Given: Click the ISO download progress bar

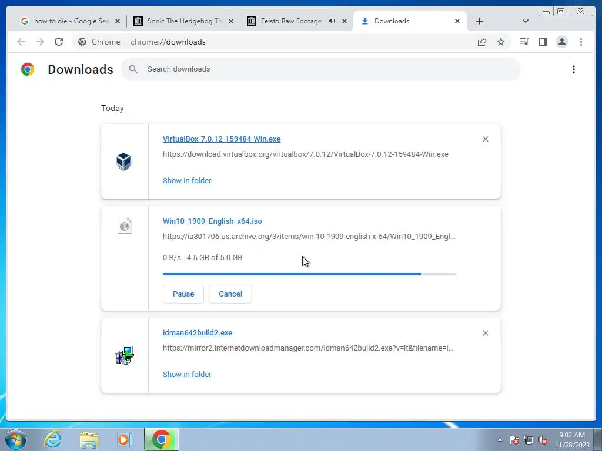Looking at the screenshot, I should [x=309, y=274].
